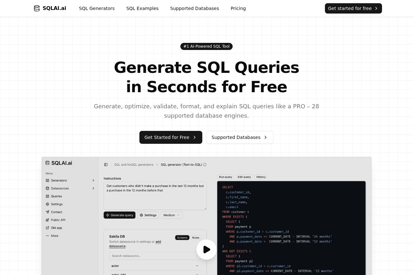The image size is (413, 275).
Task: Open the SQL Examples nav menu
Action: 142,8
